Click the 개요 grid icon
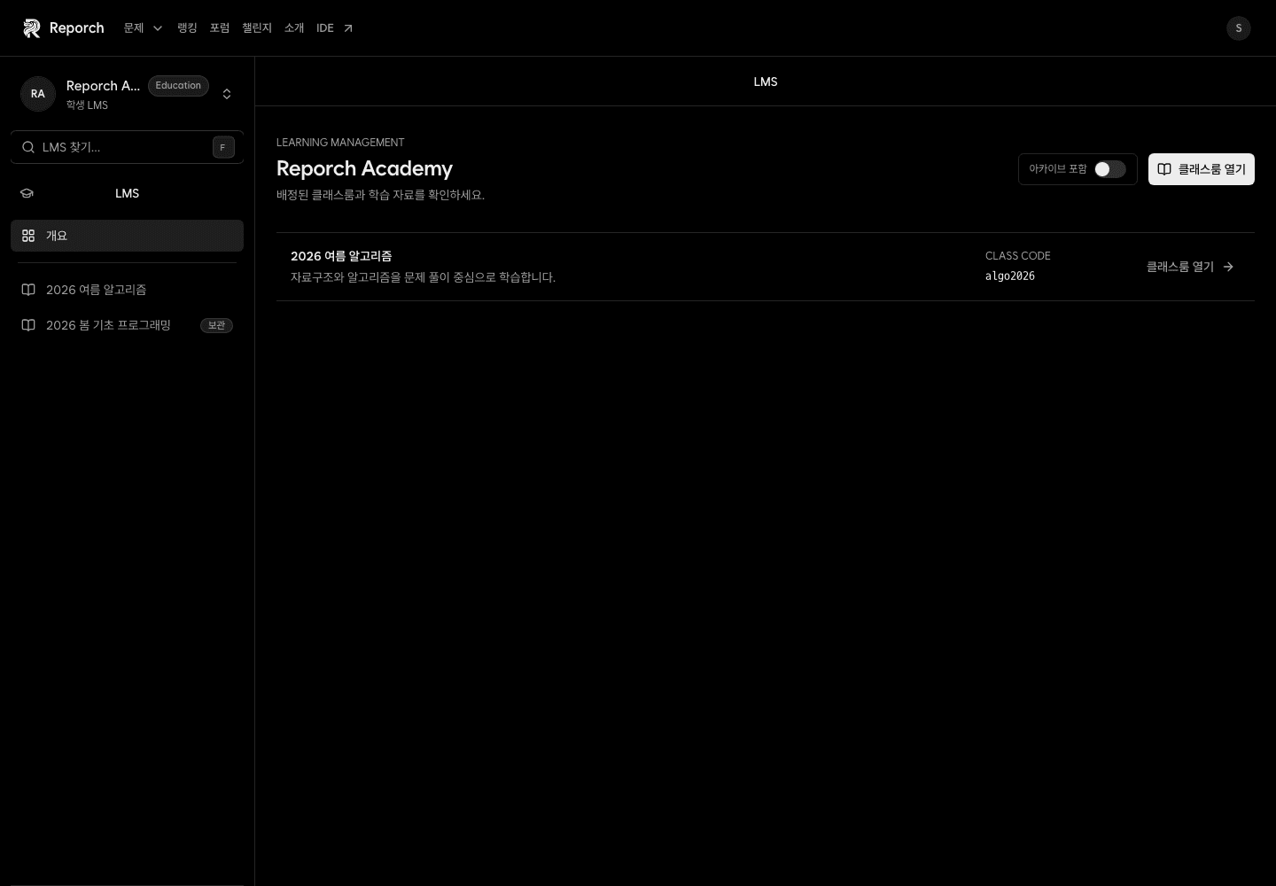 pos(28,236)
